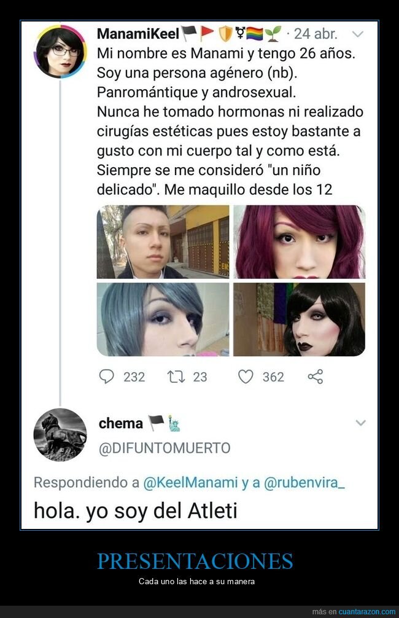Open the share icon options
The width and height of the screenshot is (399, 618).
click(x=316, y=377)
